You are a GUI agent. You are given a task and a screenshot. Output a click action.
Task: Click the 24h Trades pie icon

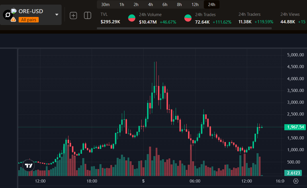(x=188, y=18)
